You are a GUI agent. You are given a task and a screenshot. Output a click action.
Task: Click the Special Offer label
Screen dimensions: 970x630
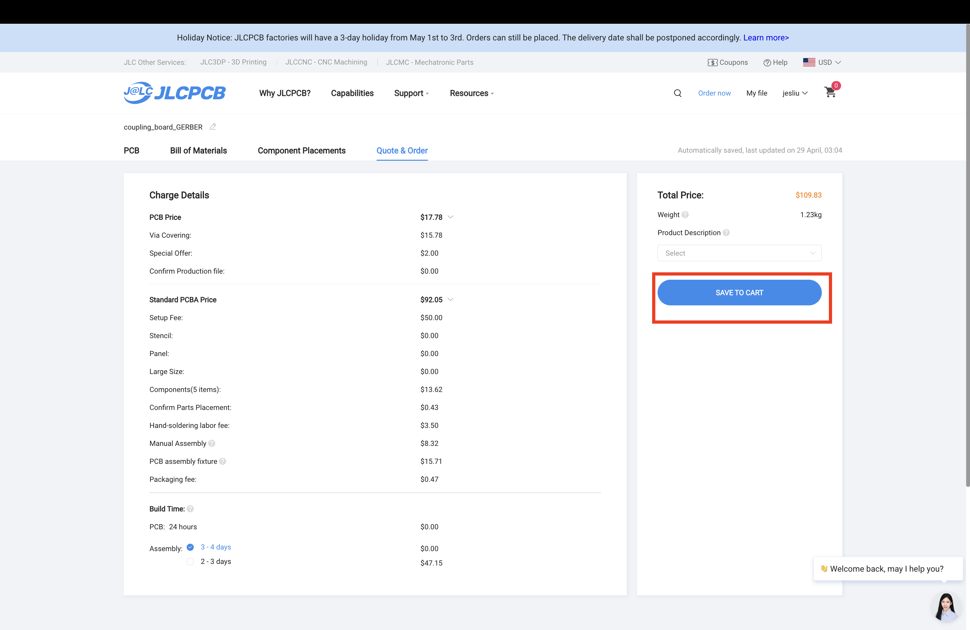(x=171, y=253)
